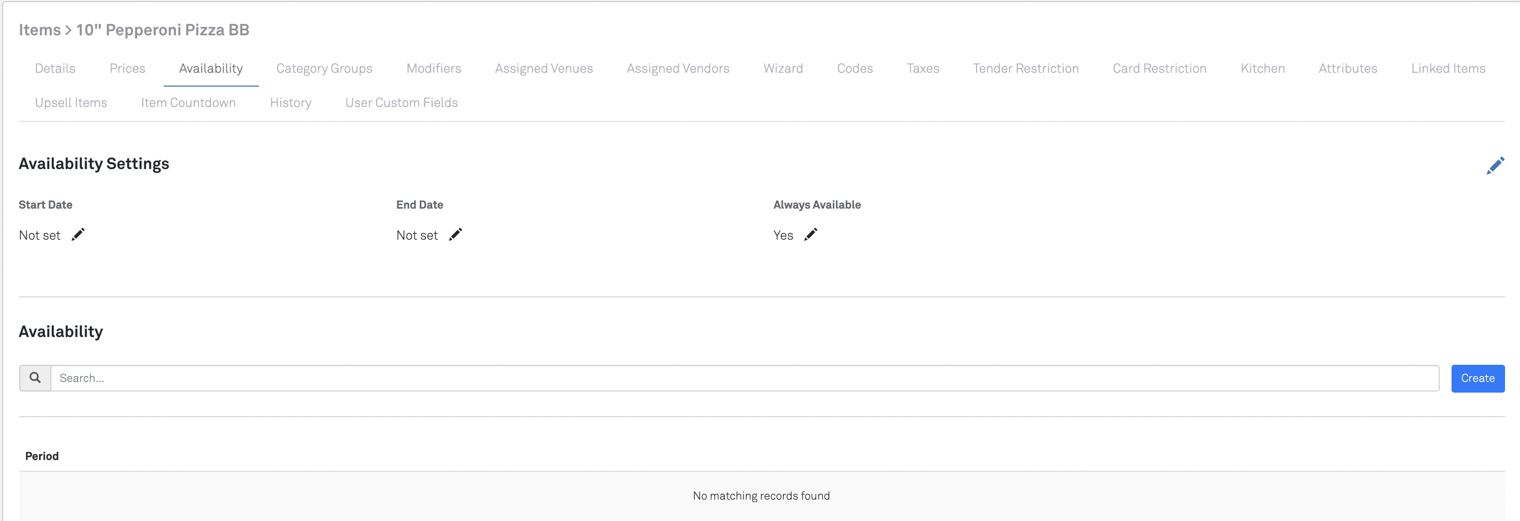
Task: Switch to the Kitchen tab
Action: pos(1262,68)
